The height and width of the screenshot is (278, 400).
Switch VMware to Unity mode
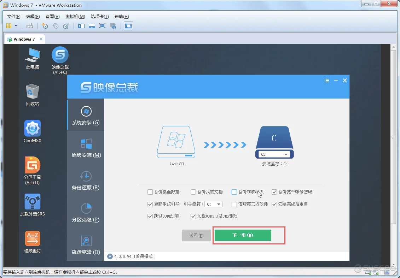click(x=113, y=26)
